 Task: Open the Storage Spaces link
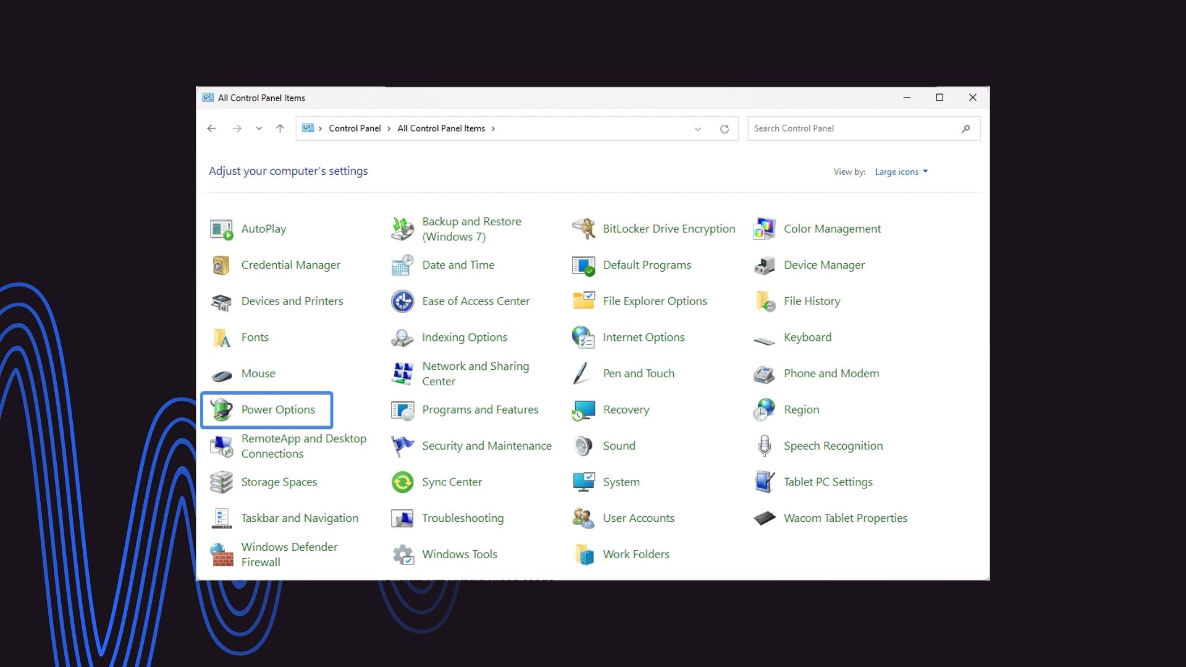[279, 482]
